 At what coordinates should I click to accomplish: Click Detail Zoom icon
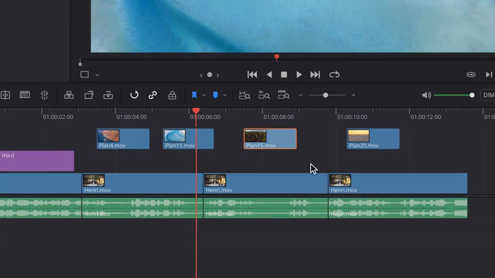[x=264, y=95]
